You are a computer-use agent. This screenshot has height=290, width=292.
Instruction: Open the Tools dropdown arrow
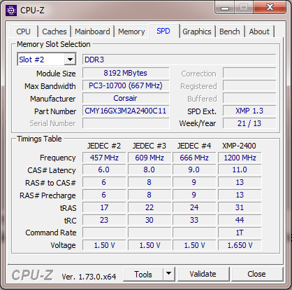pos(169,274)
